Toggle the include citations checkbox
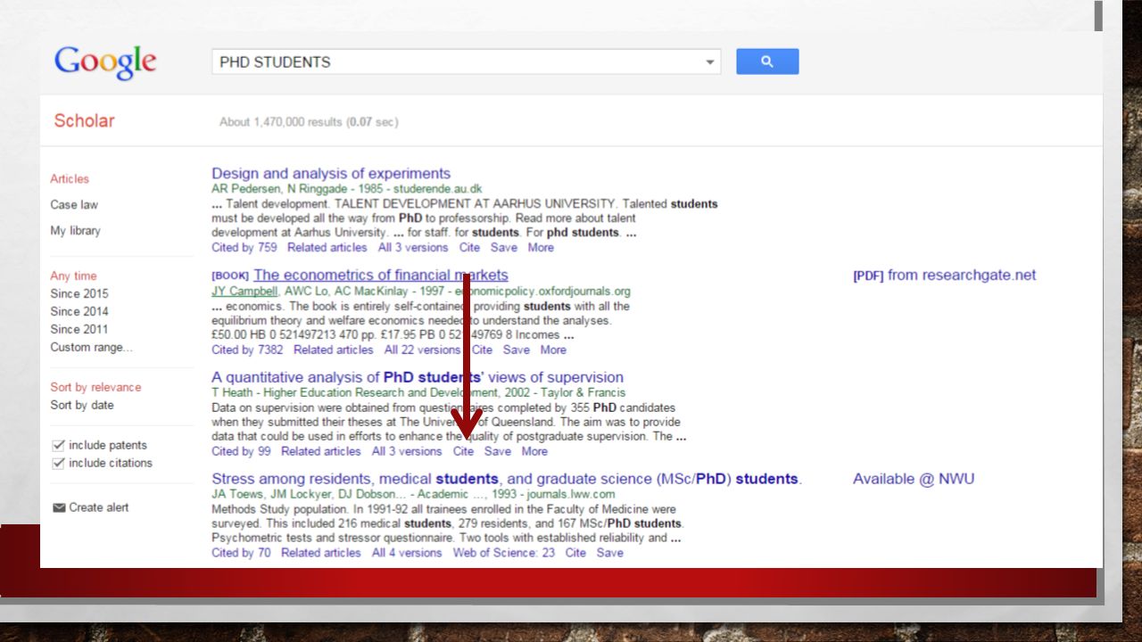1142x642 pixels. click(x=59, y=463)
